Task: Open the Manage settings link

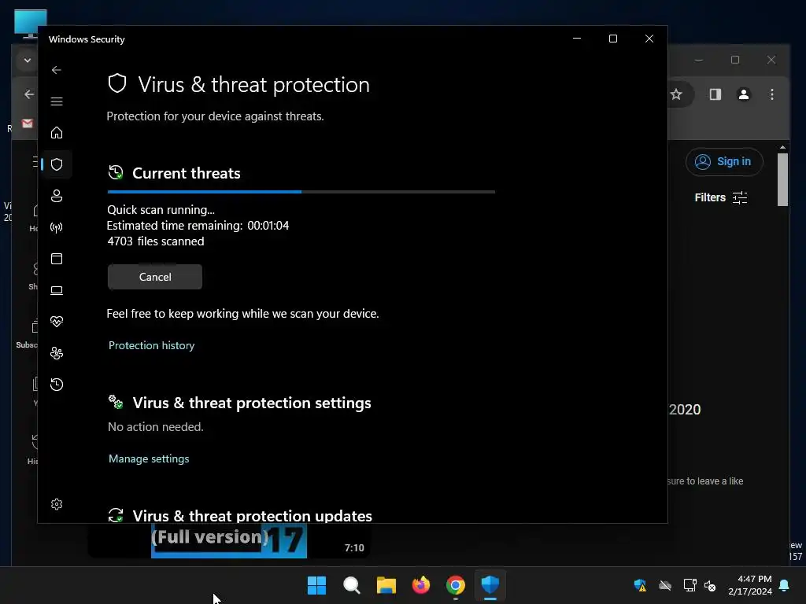Action: point(149,459)
